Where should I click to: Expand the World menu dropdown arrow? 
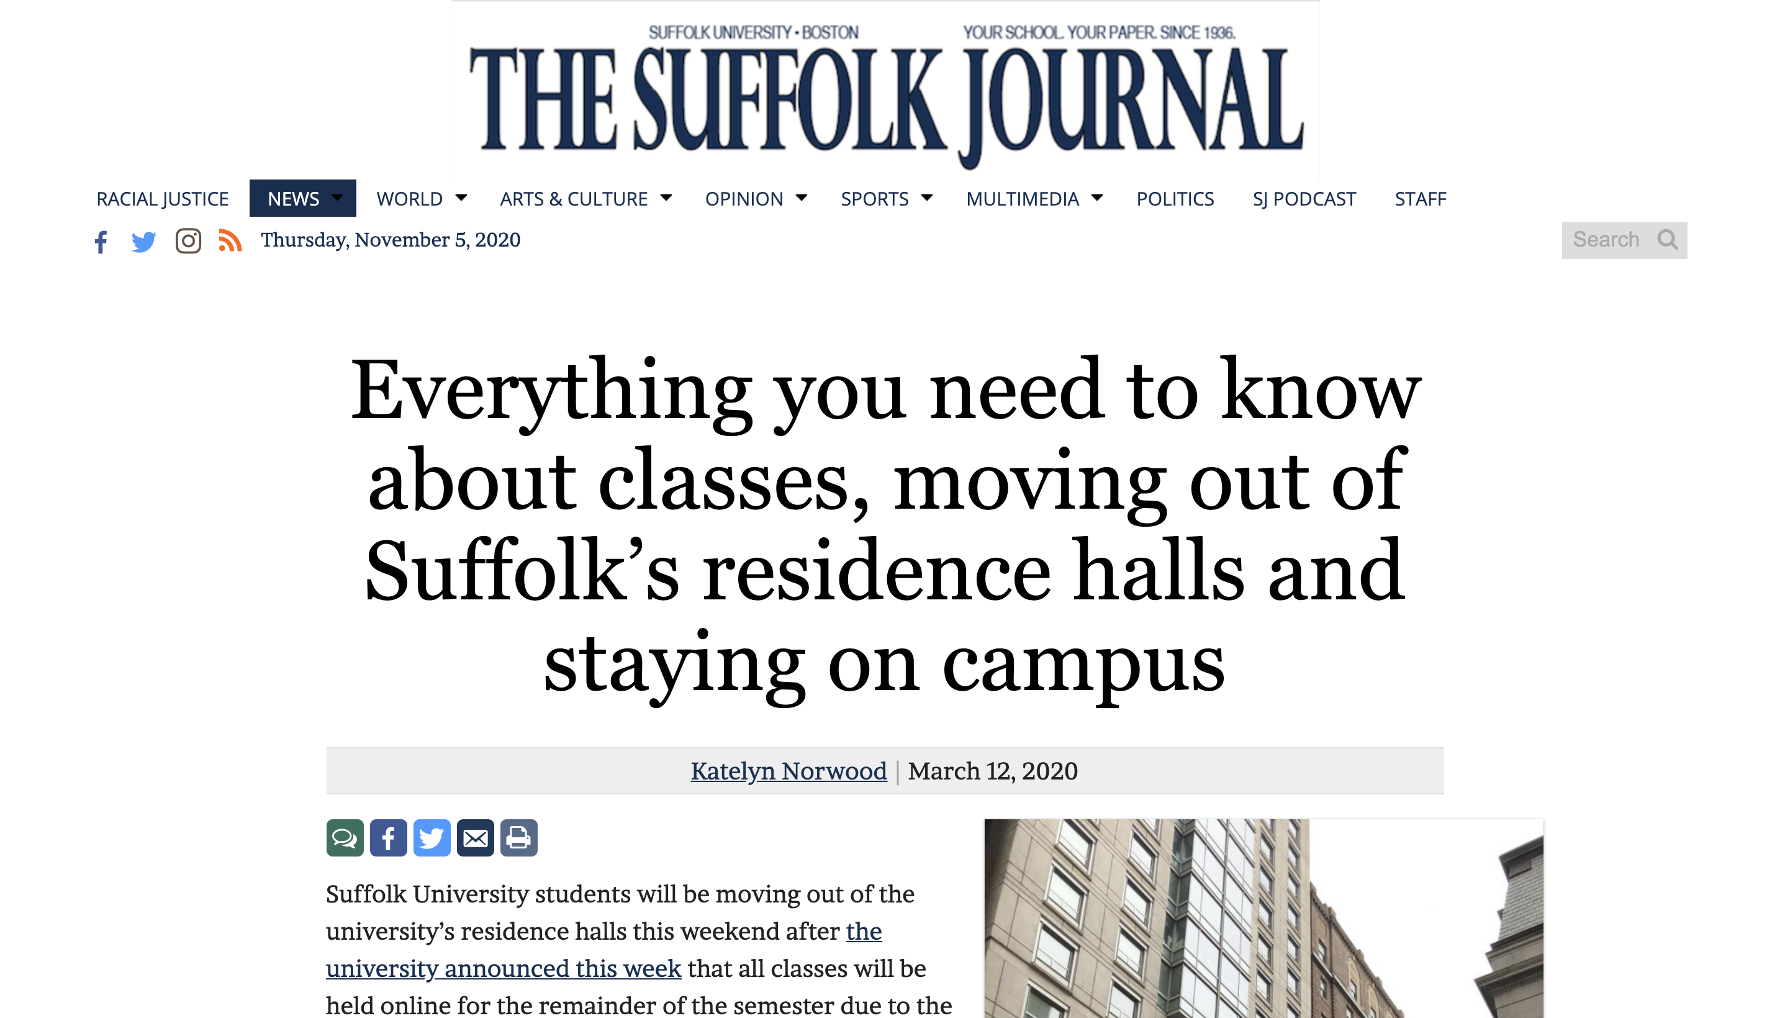tap(461, 198)
